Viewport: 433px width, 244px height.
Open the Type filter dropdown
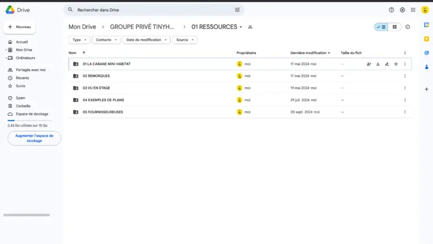pos(79,40)
